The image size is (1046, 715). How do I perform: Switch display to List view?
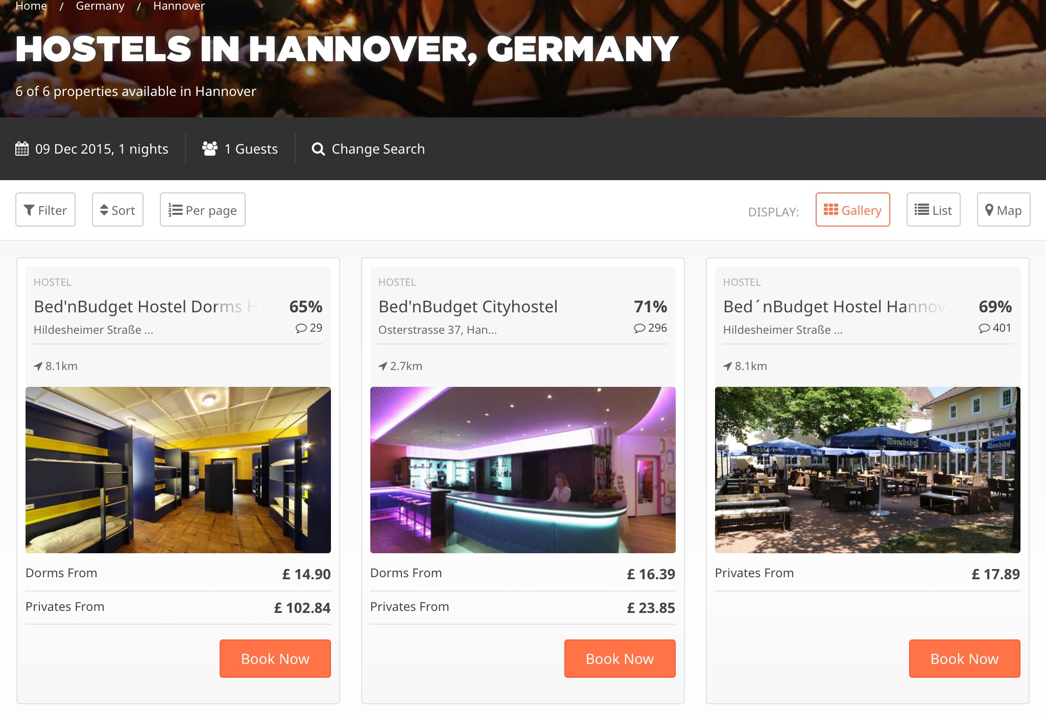(x=933, y=210)
